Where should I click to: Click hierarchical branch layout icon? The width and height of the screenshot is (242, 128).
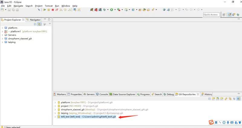point(234,99)
